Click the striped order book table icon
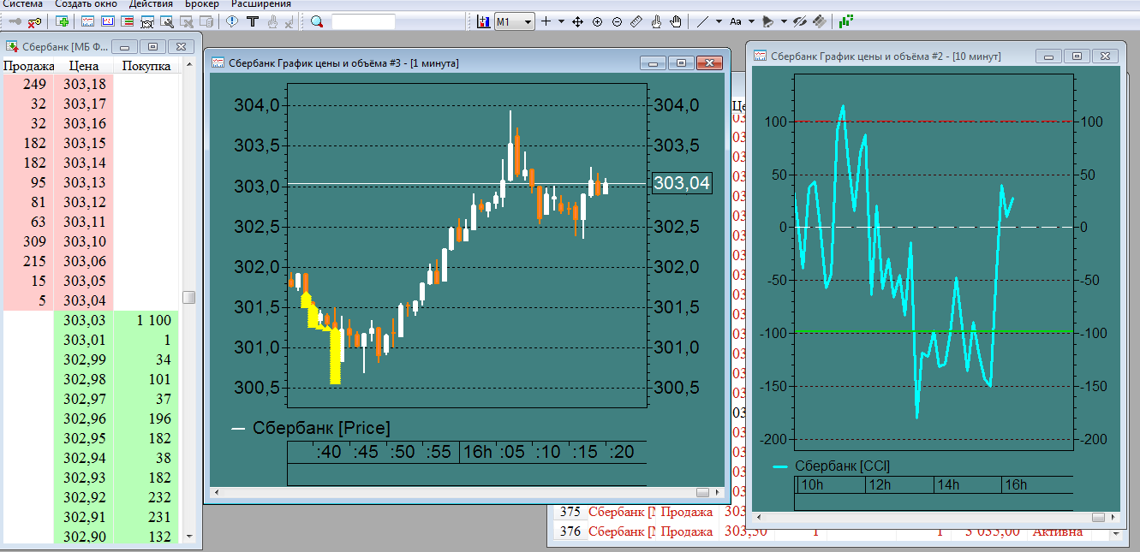The image size is (1140, 552). tap(127, 21)
